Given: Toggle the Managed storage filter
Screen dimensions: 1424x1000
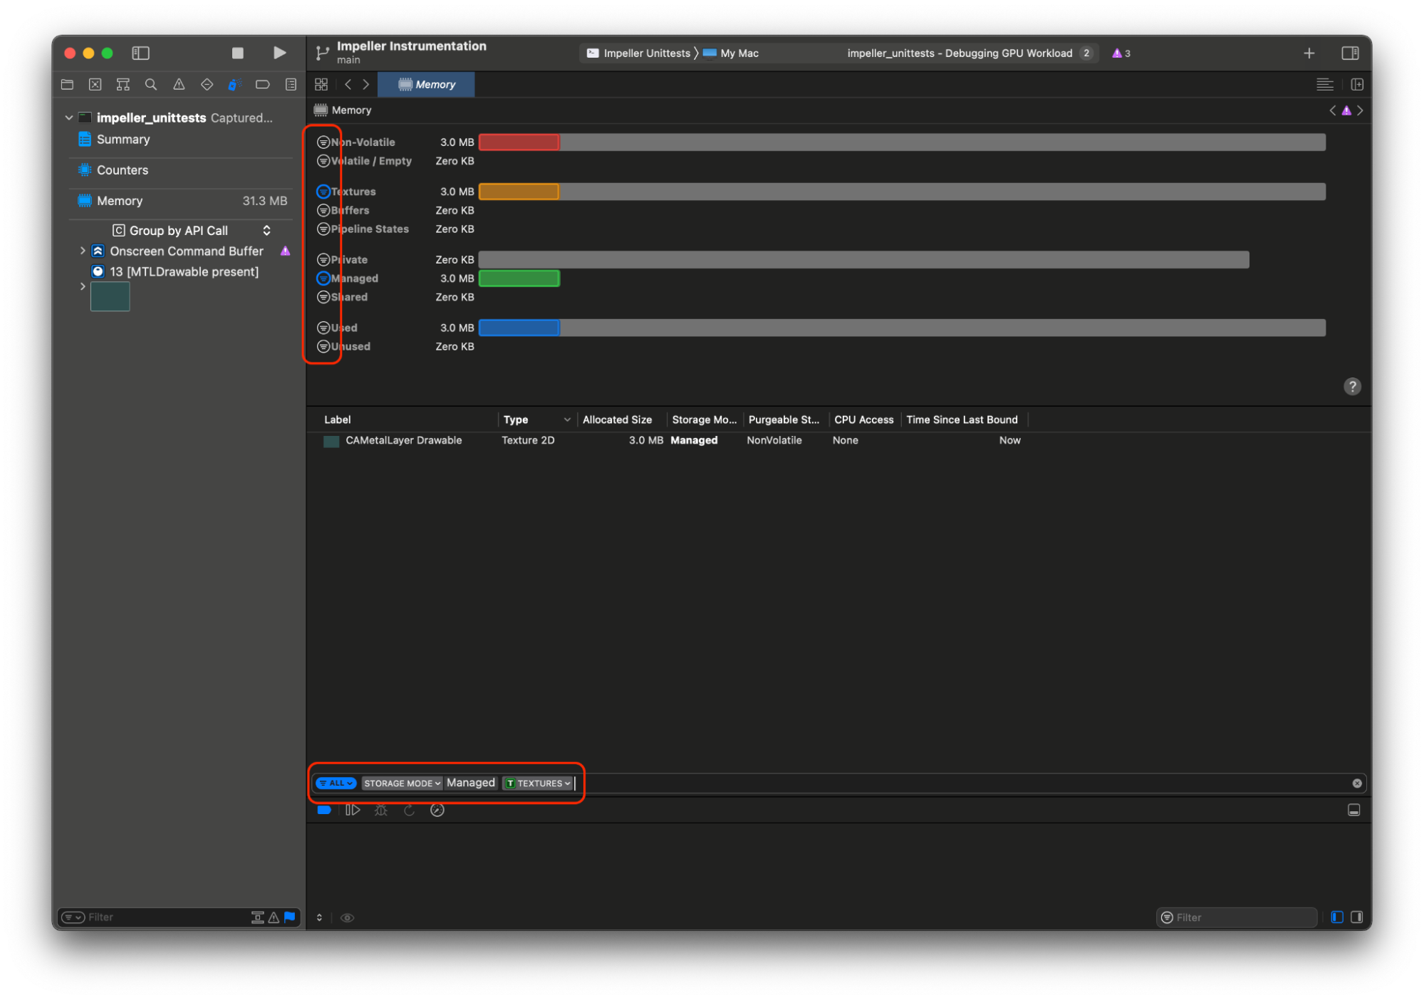Looking at the screenshot, I should pos(323,278).
